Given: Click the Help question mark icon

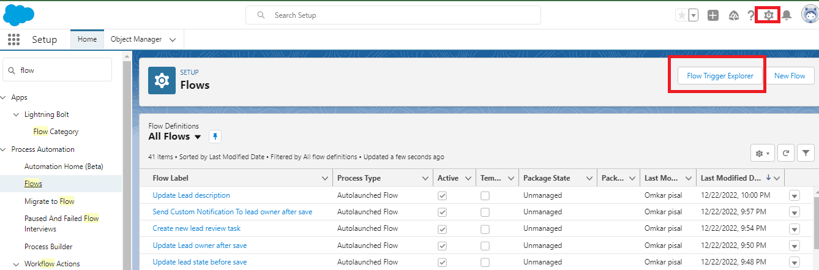Looking at the screenshot, I should pos(751,15).
